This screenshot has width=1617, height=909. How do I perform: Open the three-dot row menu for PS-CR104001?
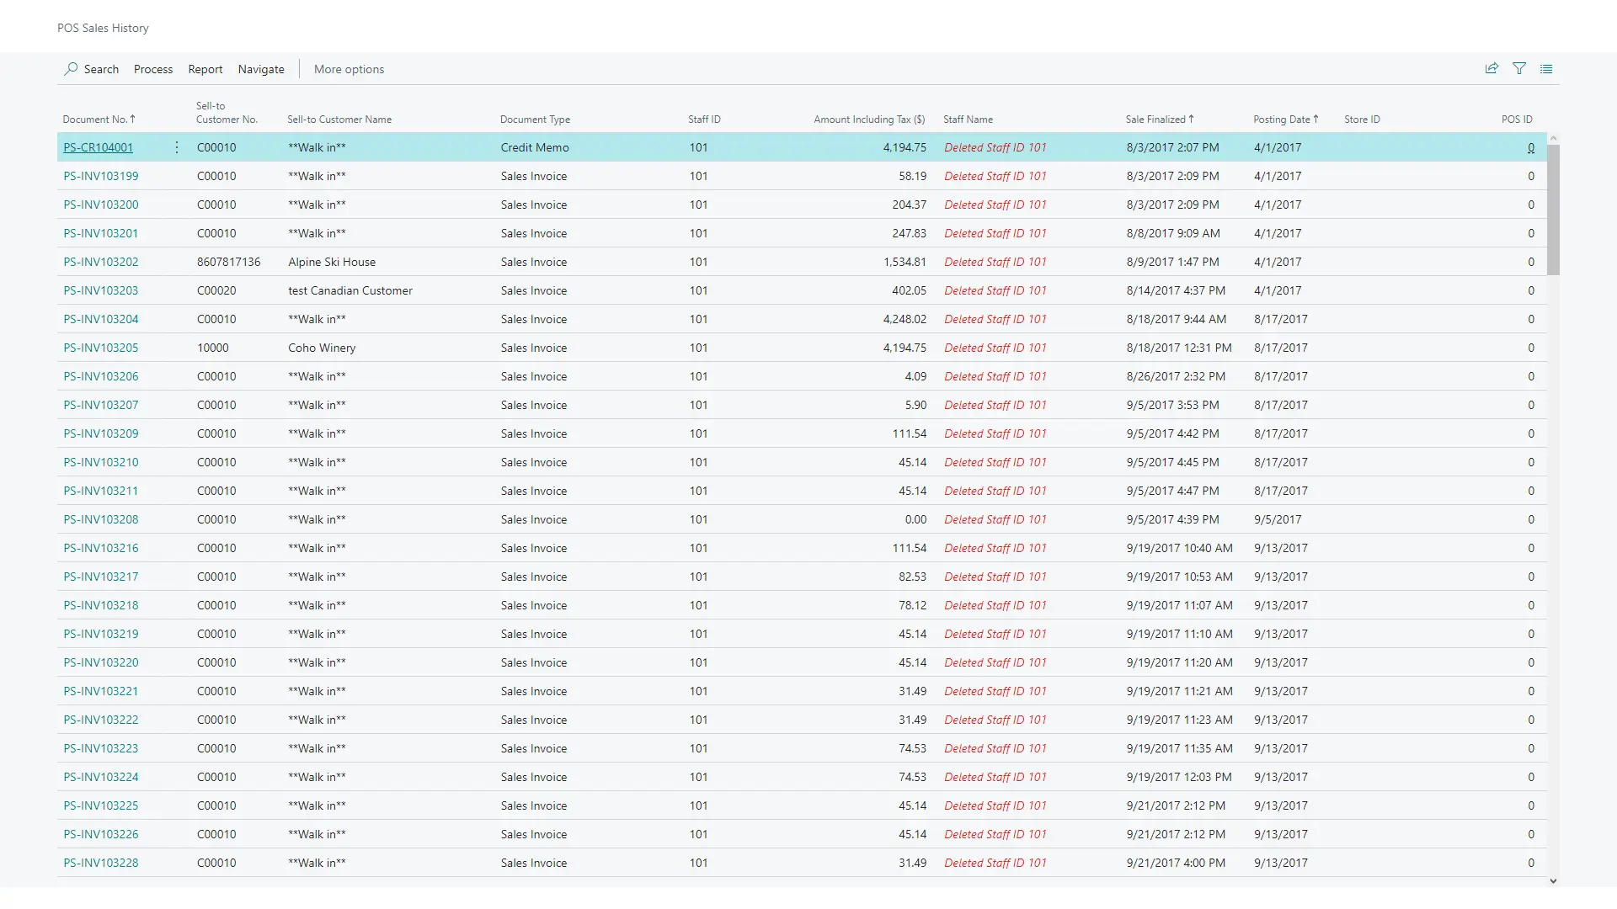pyautogui.click(x=177, y=147)
